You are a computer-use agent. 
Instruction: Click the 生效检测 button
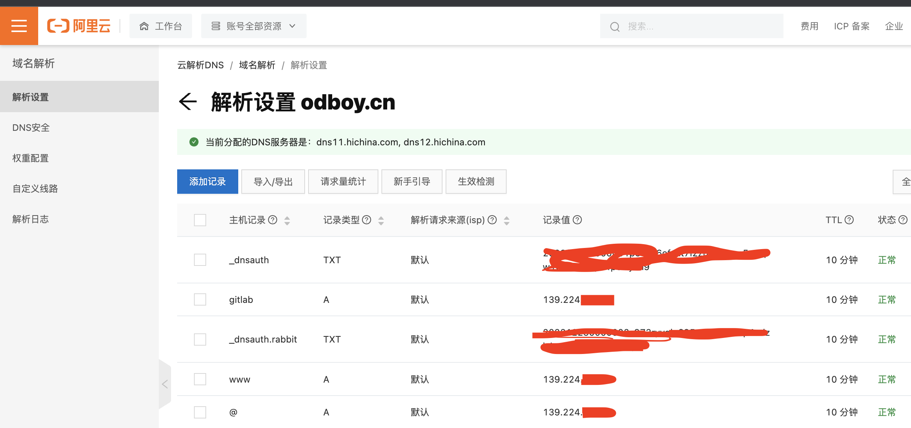[476, 182]
